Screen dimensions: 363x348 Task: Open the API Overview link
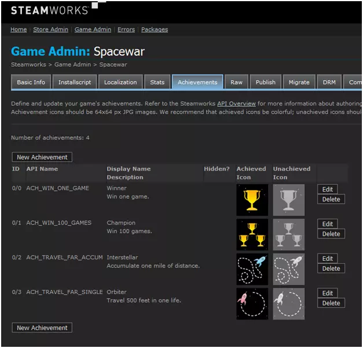(236, 103)
